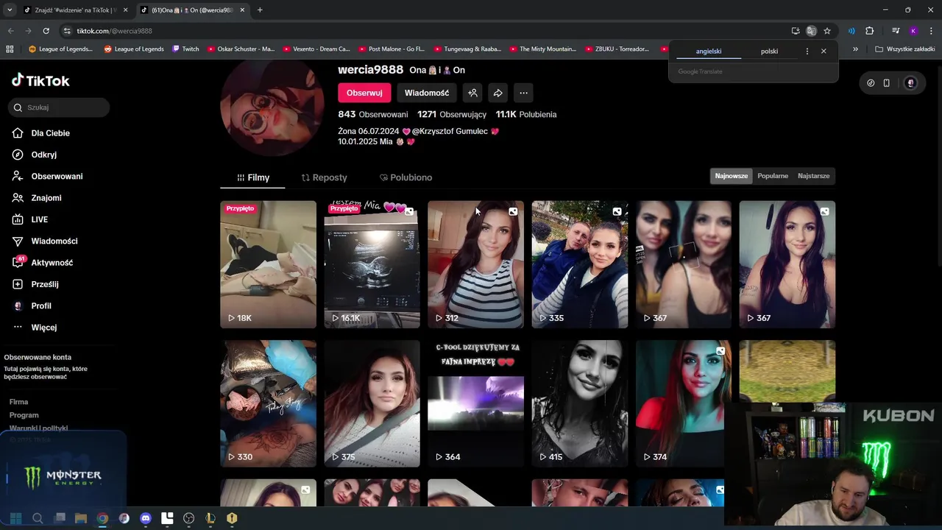Click the add friend icon next to Wiadomość
Image resolution: width=942 pixels, height=530 pixels.
coord(472,93)
